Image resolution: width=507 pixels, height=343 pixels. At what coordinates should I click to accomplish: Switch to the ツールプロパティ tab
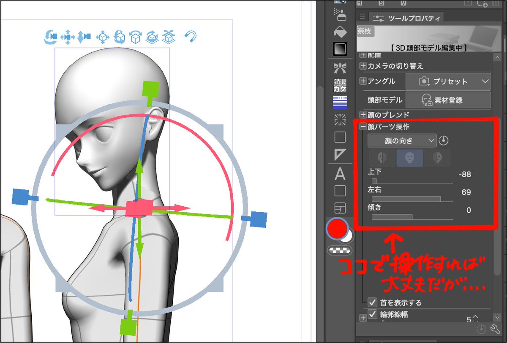click(x=407, y=18)
